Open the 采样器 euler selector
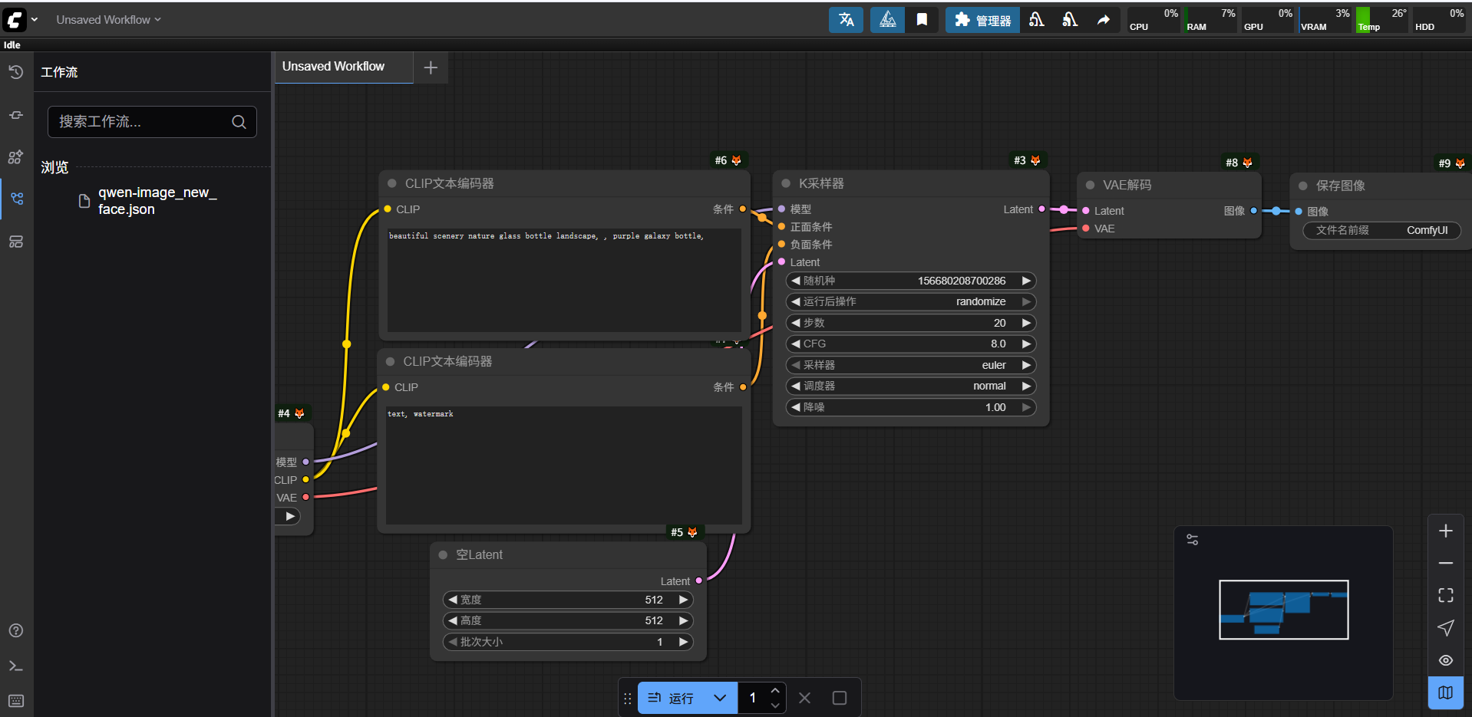This screenshot has width=1472, height=717. coord(910,365)
